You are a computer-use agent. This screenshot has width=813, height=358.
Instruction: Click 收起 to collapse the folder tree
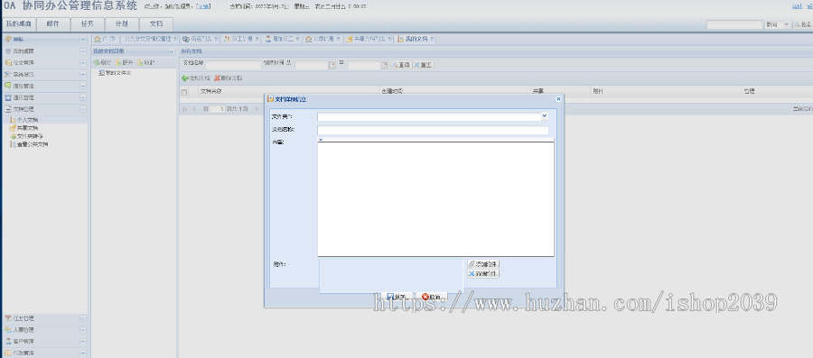pyautogui.click(x=146, y=62)
